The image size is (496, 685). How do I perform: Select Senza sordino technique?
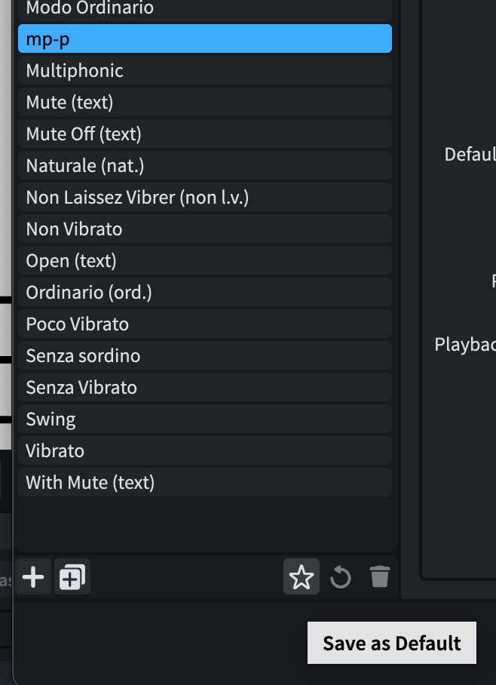click(204, 356)
